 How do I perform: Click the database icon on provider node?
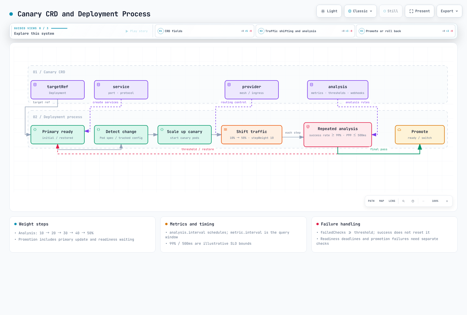[229, 85]
